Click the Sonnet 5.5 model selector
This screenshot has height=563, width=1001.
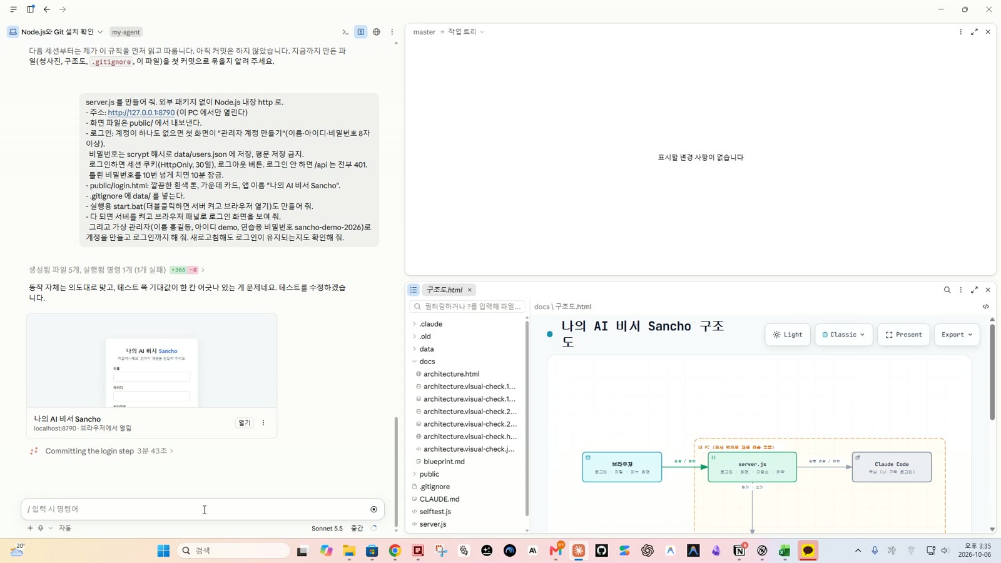(327, 529)
